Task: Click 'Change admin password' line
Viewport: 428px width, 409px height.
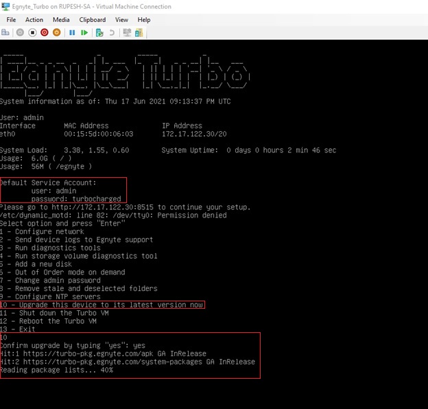Action: pyautogui.click(x=50, y=281)
